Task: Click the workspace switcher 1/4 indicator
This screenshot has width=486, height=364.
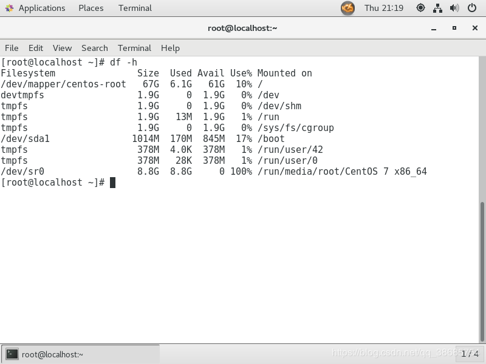Action: pos(470,354)
